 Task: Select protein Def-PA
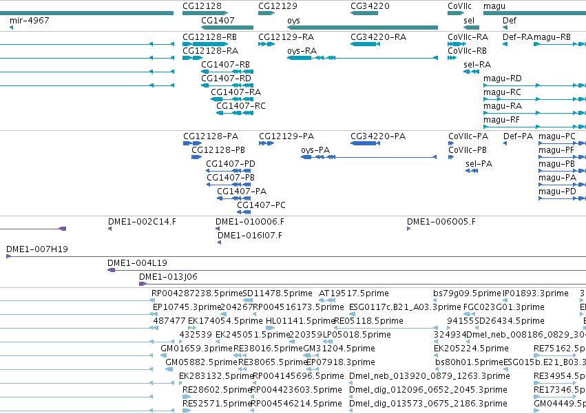tap(505, 143)
